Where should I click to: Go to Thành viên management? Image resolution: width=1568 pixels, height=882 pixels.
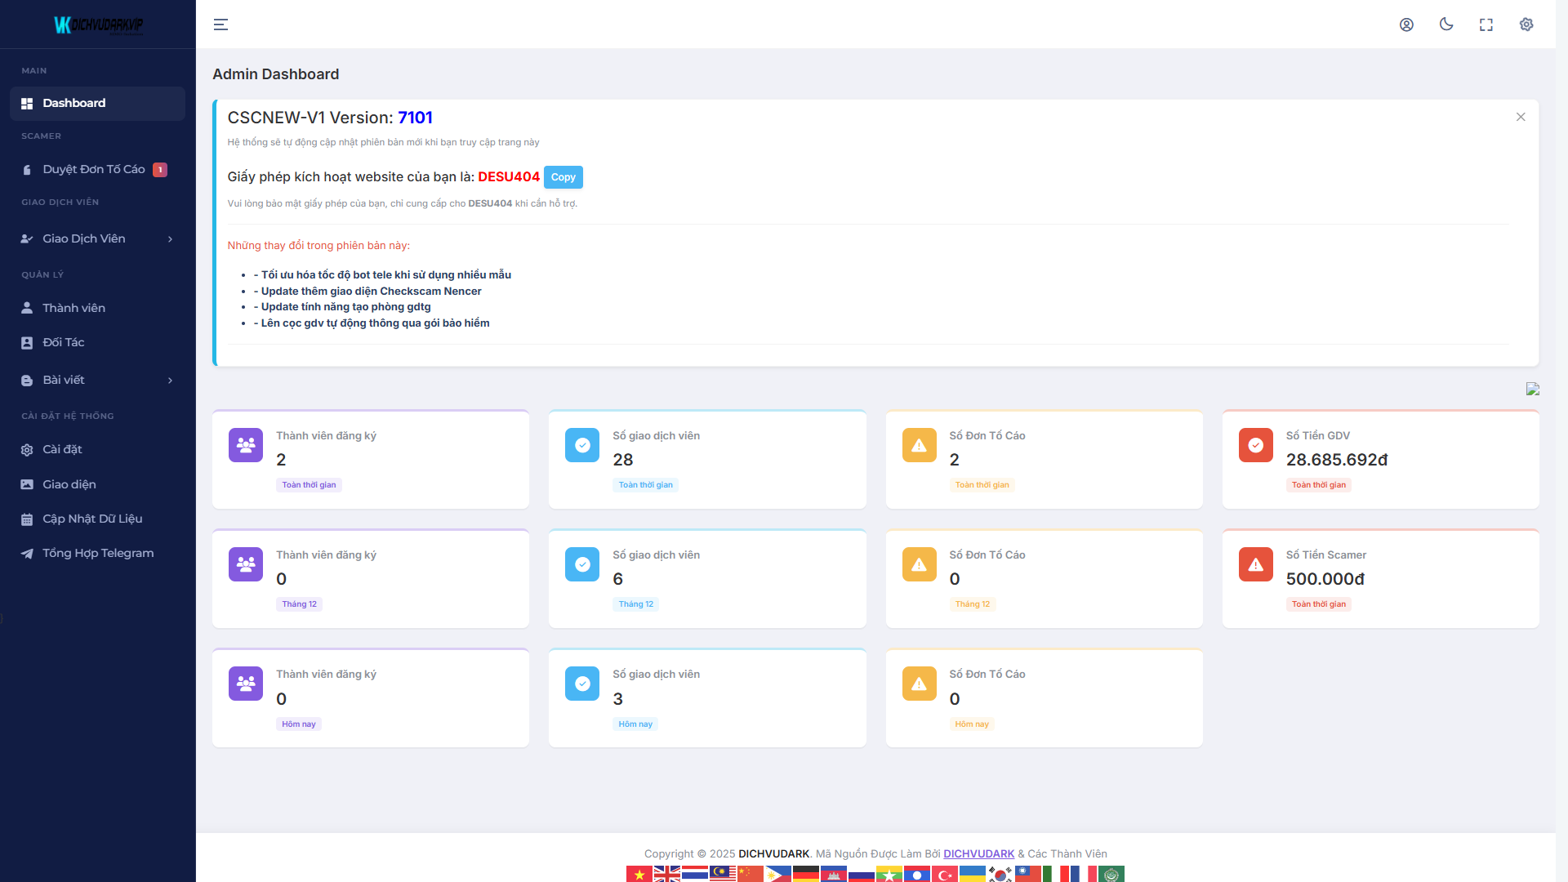(x=73, y=308)
